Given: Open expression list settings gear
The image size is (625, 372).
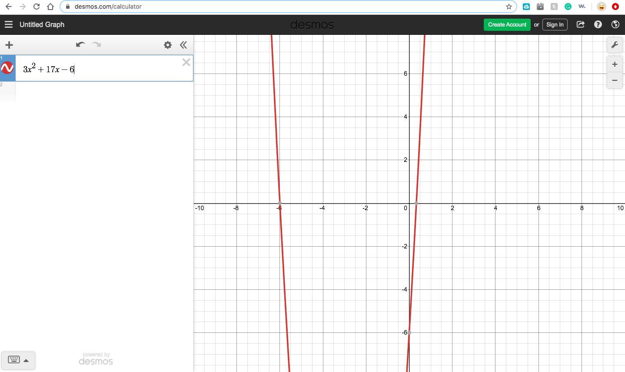Looking at the screenshot, I should click(168, 45).
